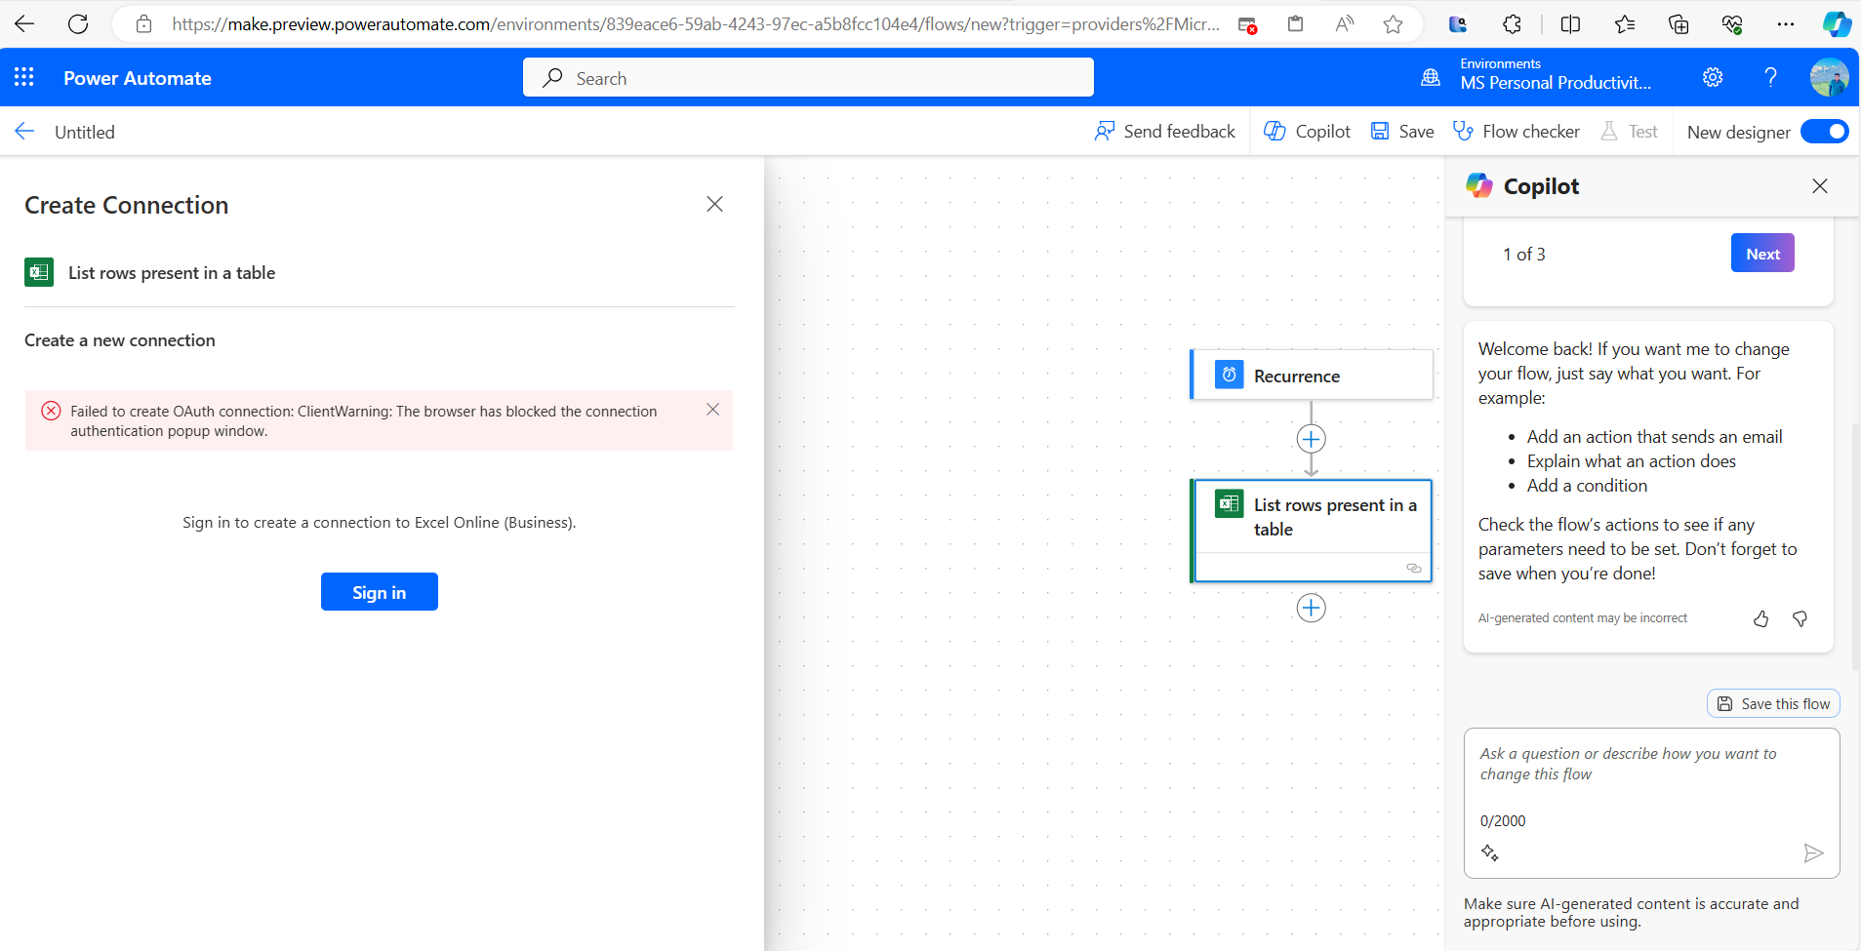Click the Test button
1861x951 pixels.
tap(1629, 131)
